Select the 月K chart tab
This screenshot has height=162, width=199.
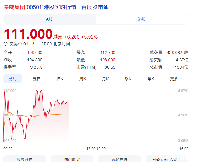coord(105,79)
